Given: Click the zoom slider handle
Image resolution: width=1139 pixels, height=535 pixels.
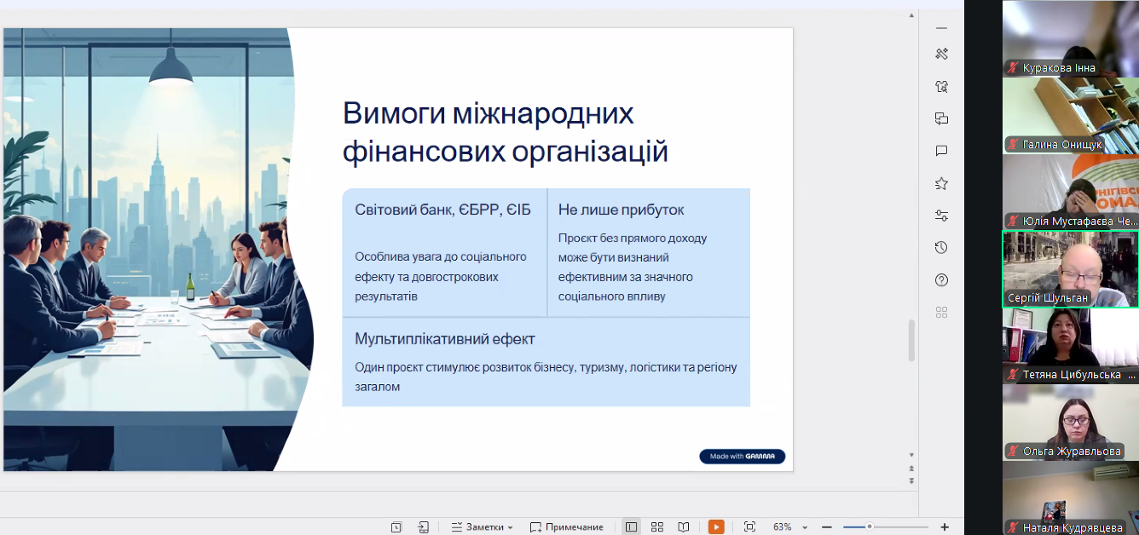Looking at the screenshot, I should click(x=869, y=527).
